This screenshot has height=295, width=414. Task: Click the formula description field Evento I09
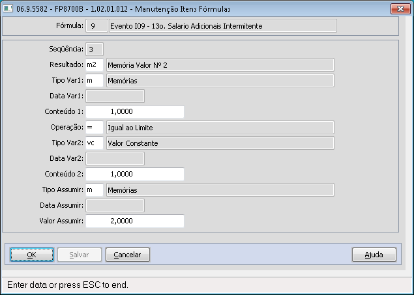click(223, 26)
